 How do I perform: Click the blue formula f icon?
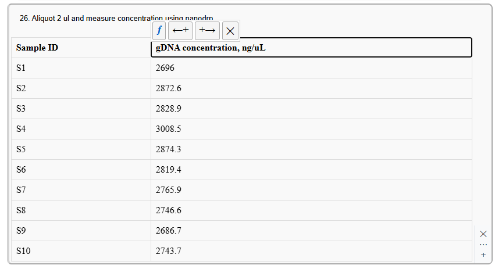click(159, 30)
